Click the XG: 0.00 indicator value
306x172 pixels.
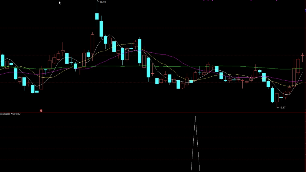click(15, 114)
